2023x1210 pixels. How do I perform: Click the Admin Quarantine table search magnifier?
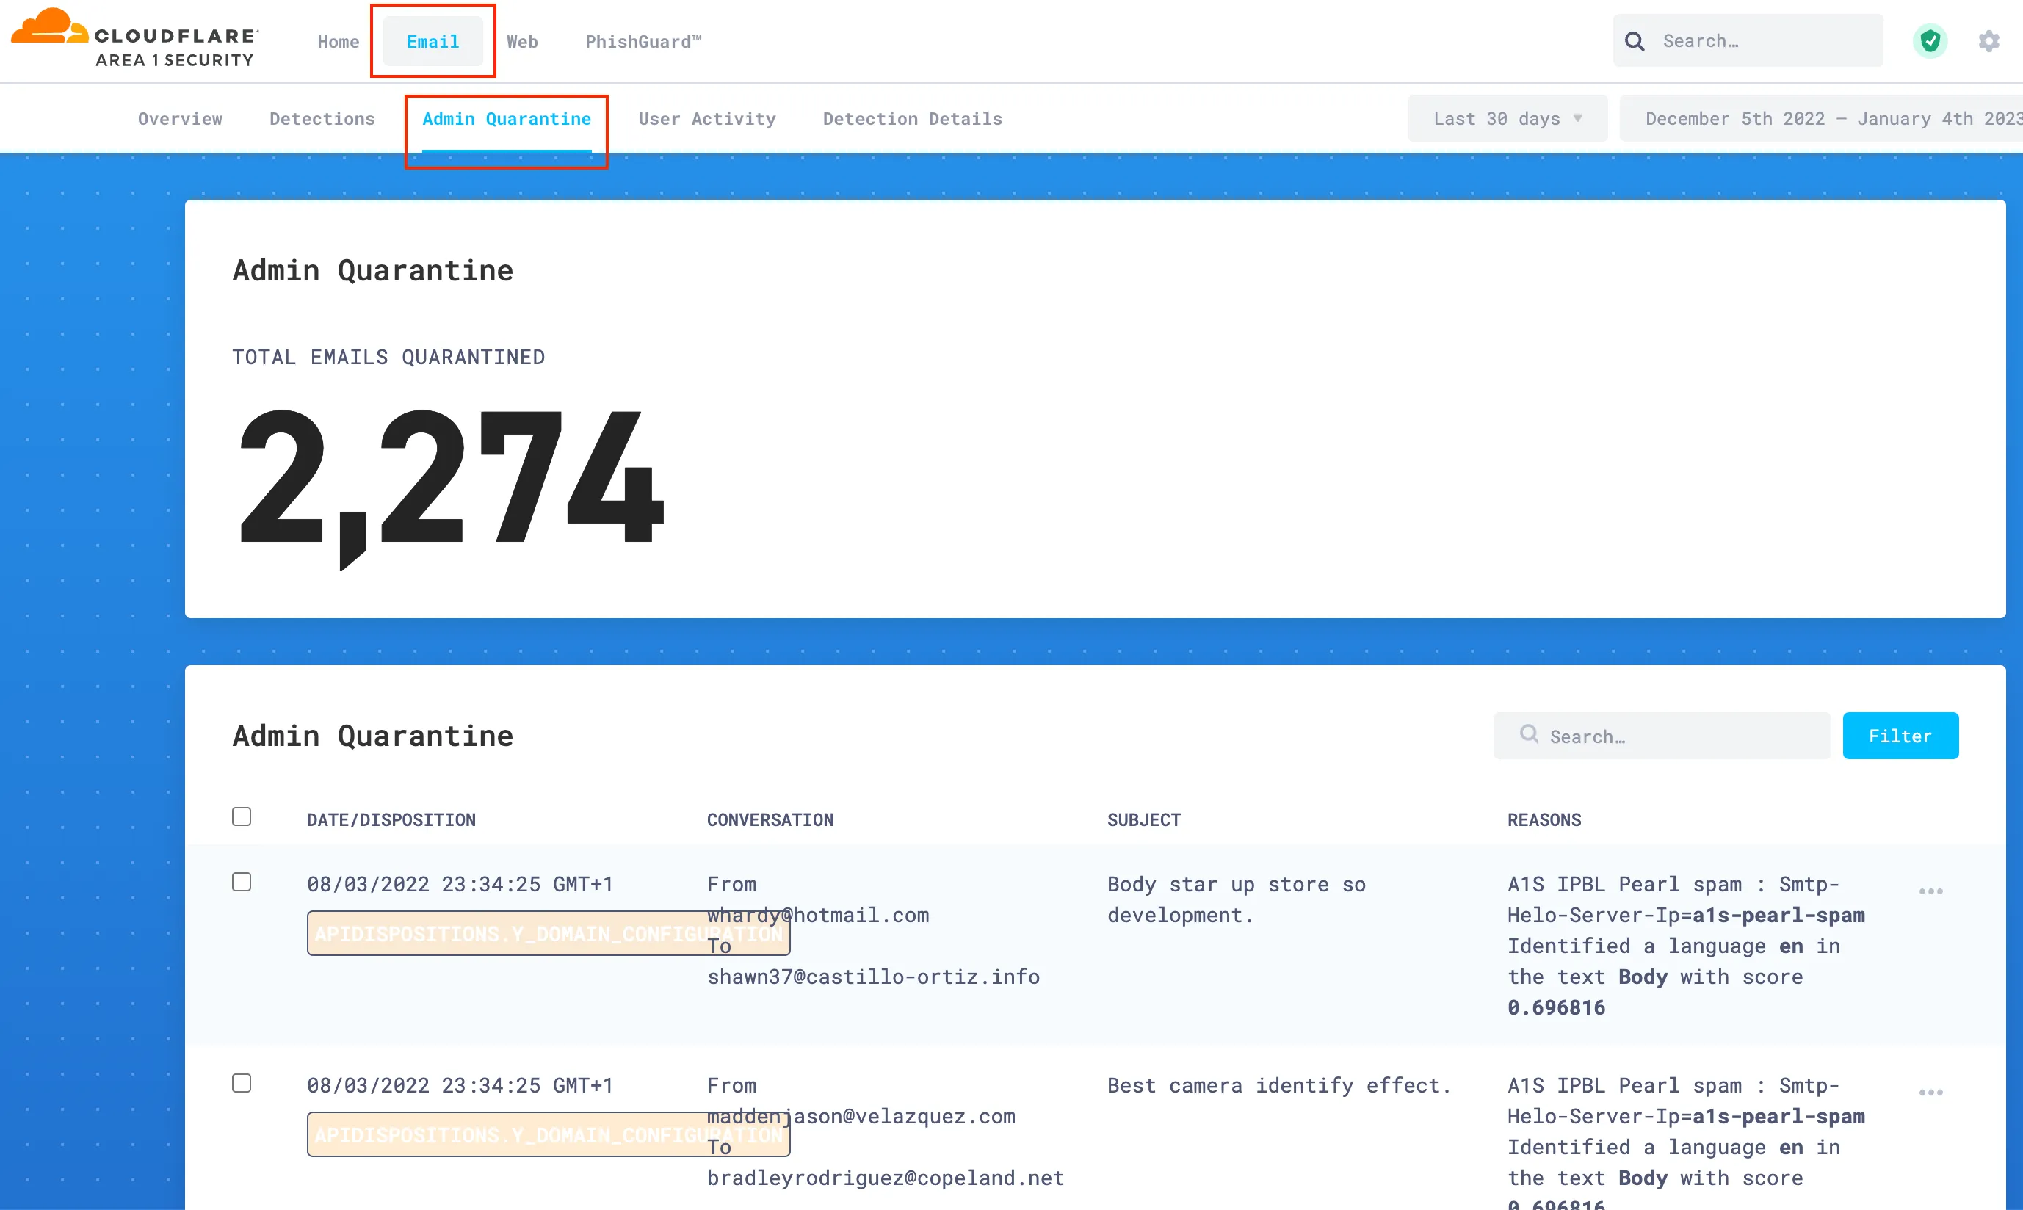pos(1529,735)
